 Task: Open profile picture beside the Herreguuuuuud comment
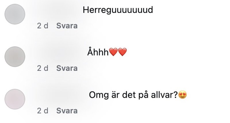[15, 14]
